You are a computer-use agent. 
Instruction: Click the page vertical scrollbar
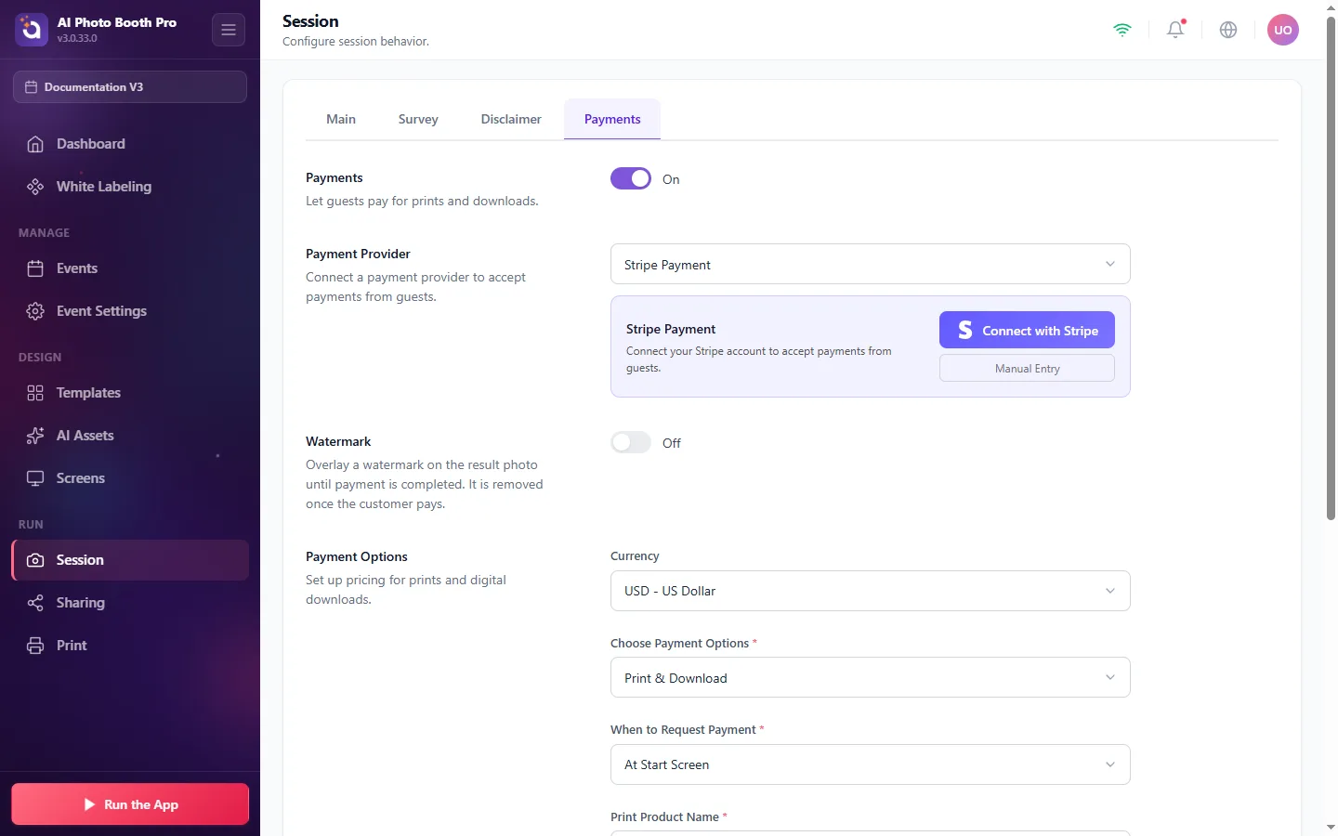pyautogui.click(x=1331, y=269)
